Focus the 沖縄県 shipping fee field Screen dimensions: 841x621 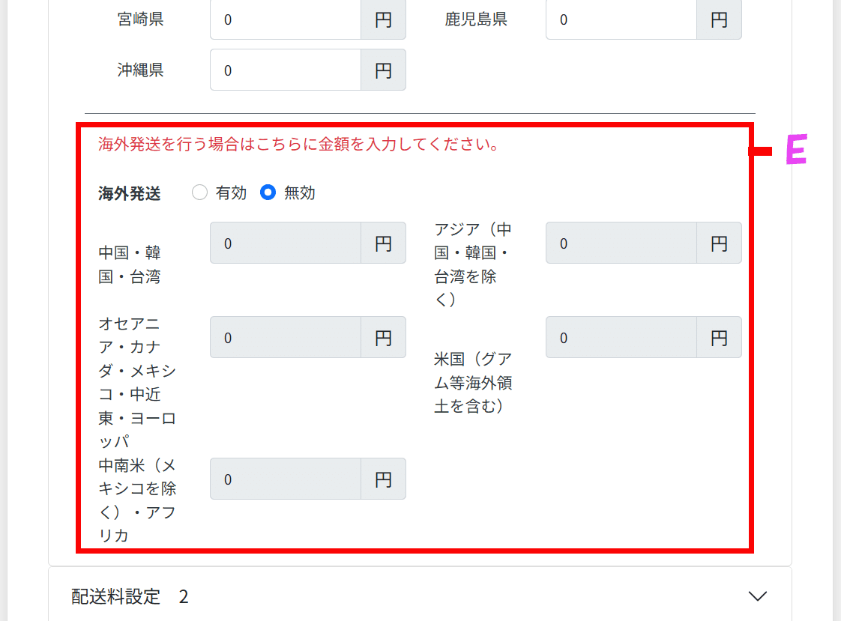tap(286, 70)
